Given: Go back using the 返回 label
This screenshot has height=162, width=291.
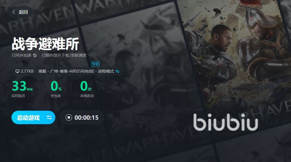Looking at the screenshot, I should 23,12.
